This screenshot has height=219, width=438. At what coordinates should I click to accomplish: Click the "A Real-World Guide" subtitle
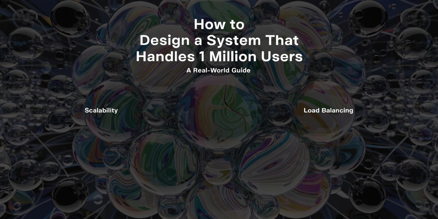click(x=218, y=70)
